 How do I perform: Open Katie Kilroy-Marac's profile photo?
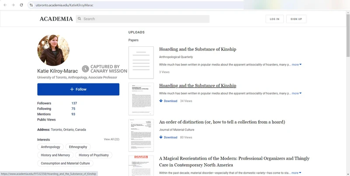53,50
